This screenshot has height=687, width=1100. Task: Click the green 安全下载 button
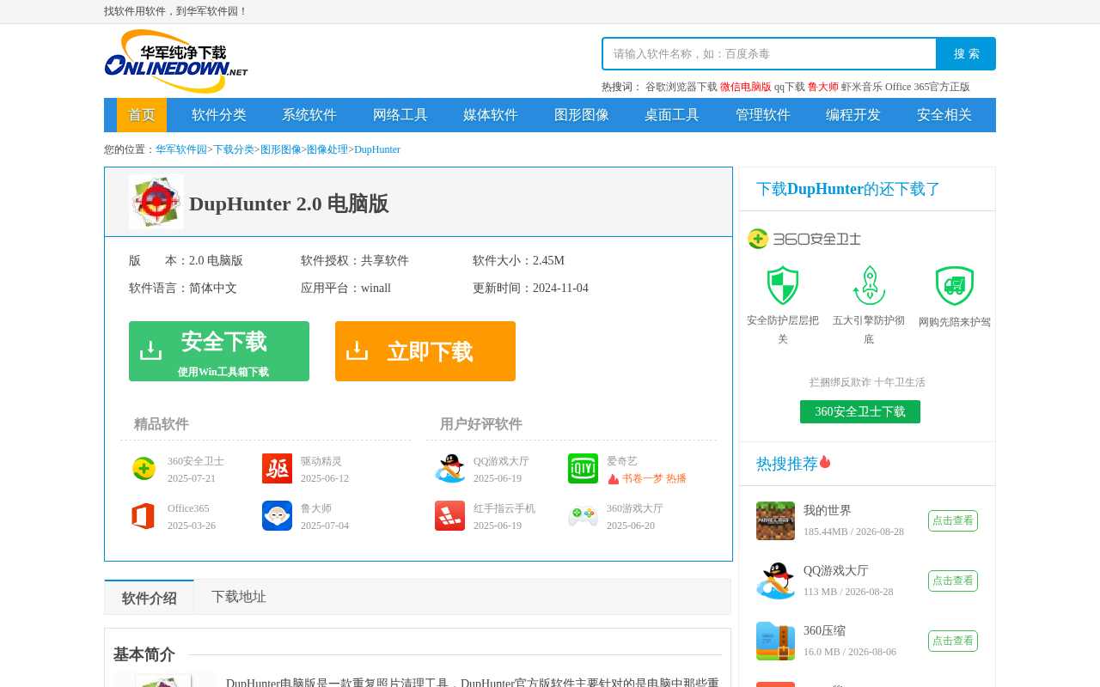pyautogui.click(x=219, y=351)
